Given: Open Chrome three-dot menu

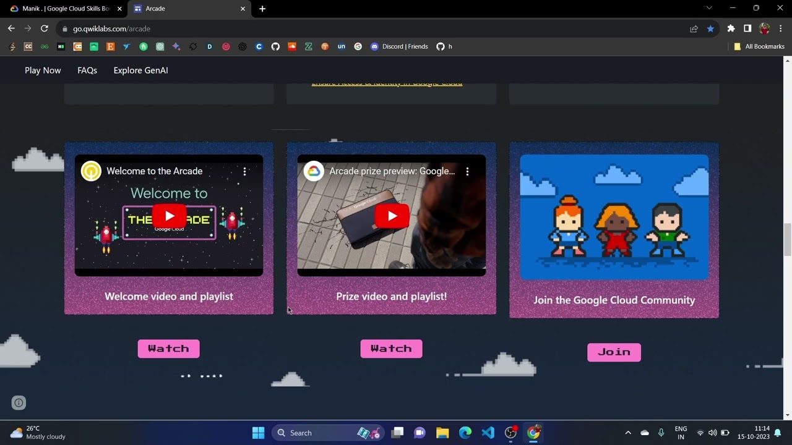Looking at the screenshot, I should [x=781, y=28].
